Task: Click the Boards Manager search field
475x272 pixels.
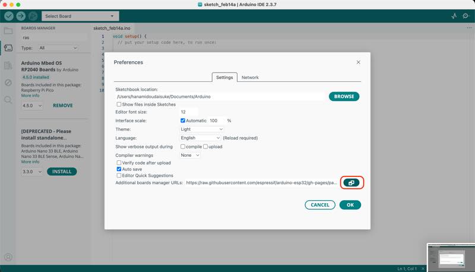Action: (54, 37)
